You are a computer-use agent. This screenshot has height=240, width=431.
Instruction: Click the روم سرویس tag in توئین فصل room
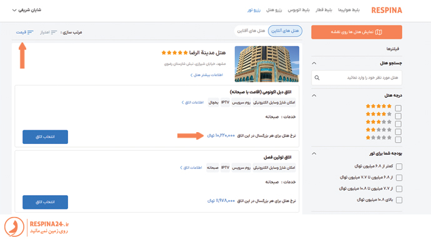pos(241,168)
